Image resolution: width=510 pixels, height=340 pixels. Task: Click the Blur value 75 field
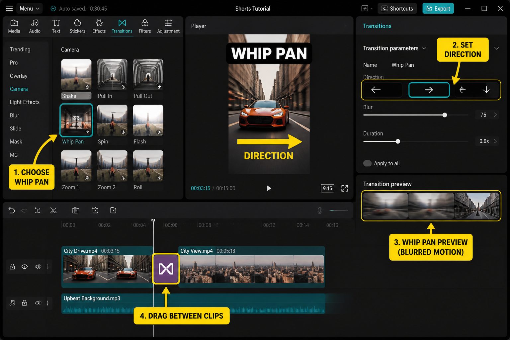[483, 115]
